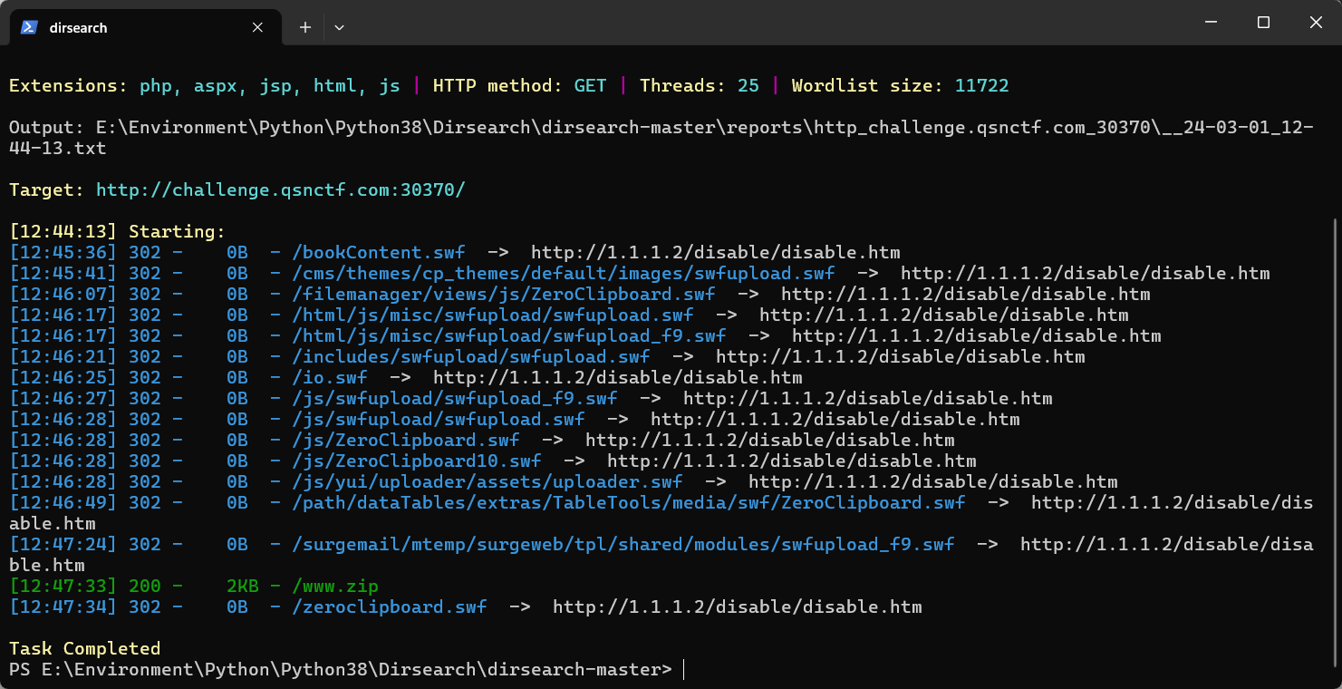Click /path/dataTables/extras/TableTools/media/swf/ZeroClipboard.swf path

coord(629,502)
